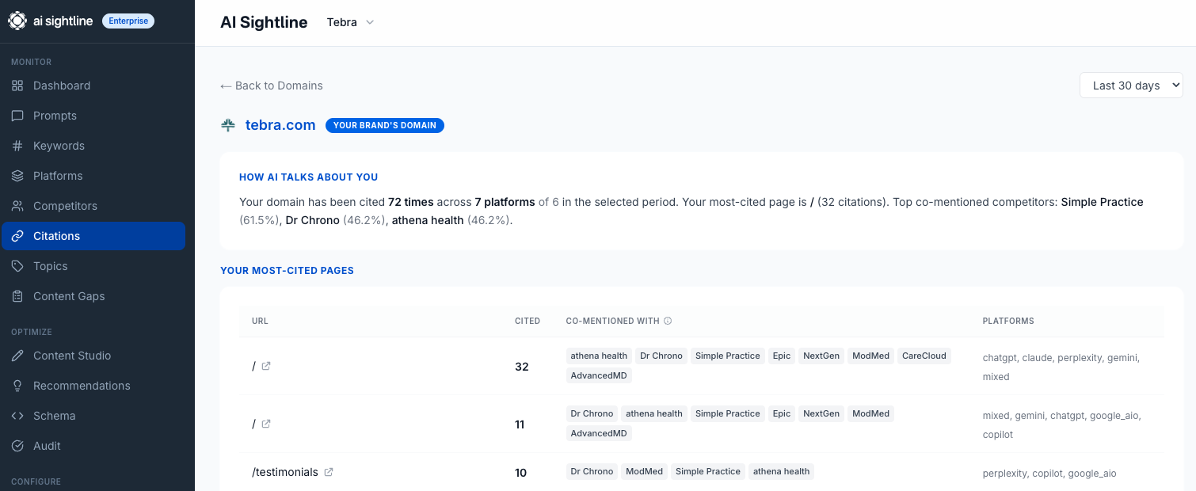Click the Platforms layers icon
1196x491 pixels.
(x=17, y=176)
